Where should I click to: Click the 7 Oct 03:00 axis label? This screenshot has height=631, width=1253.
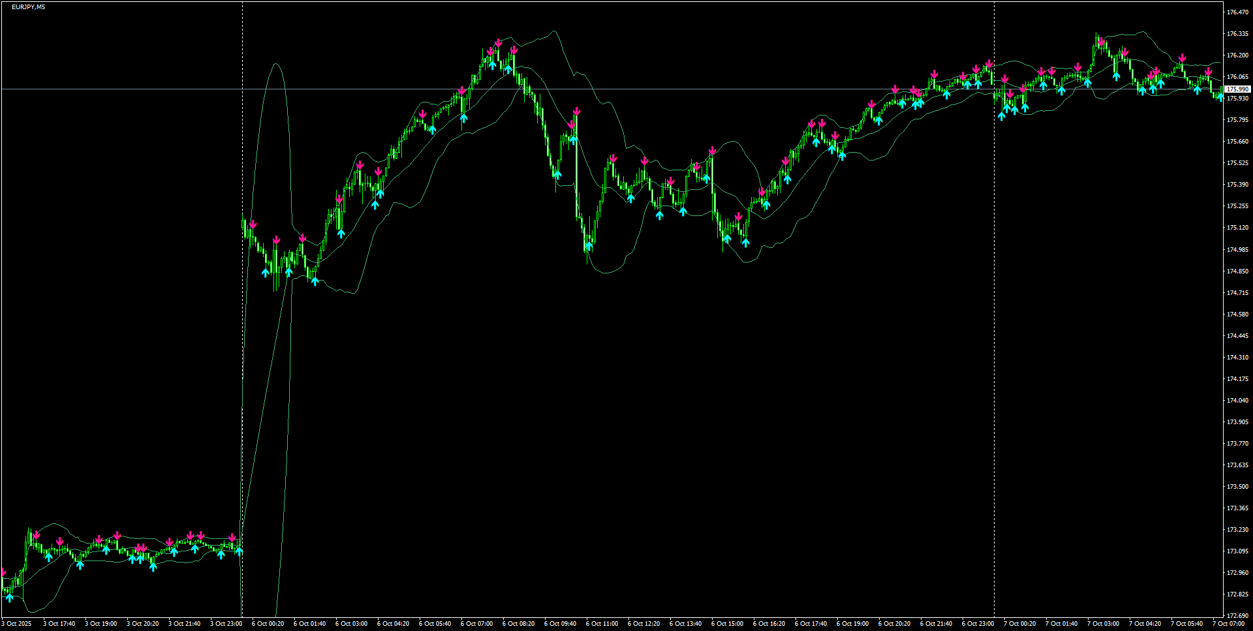[1103, 624]
